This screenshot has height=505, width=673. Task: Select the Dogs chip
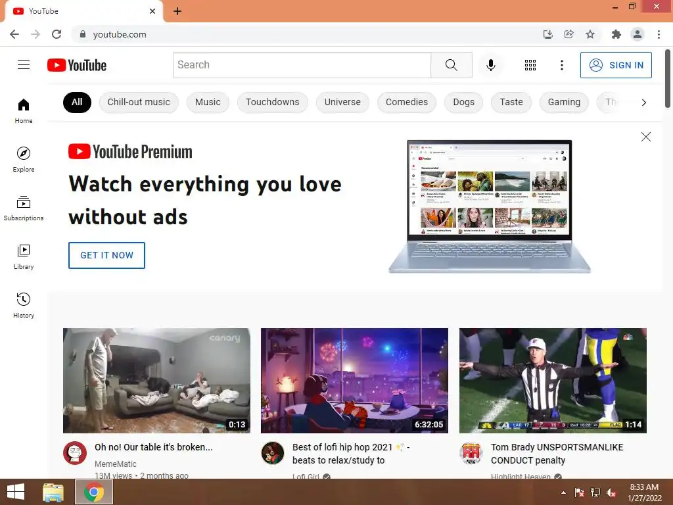(x=463, y=102)
